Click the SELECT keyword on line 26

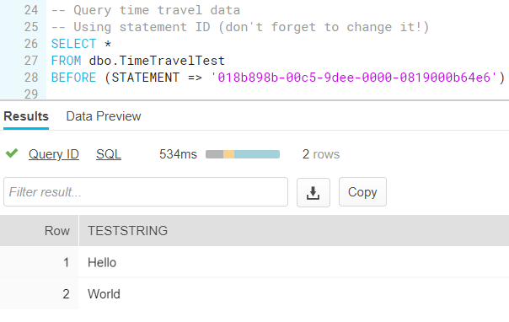pyautogui.click(x=73, y=44)
